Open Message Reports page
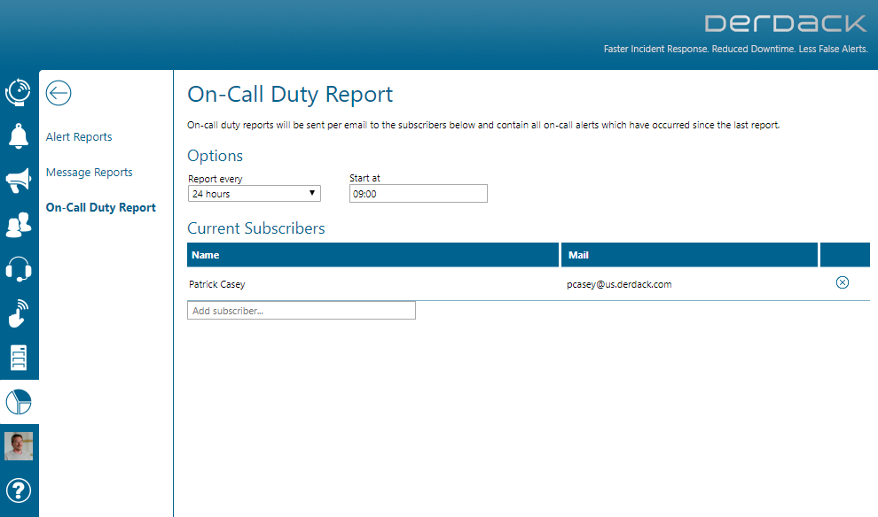Image resolution: width=878 pixels, height=517 pixels. [x=89, y=172]
